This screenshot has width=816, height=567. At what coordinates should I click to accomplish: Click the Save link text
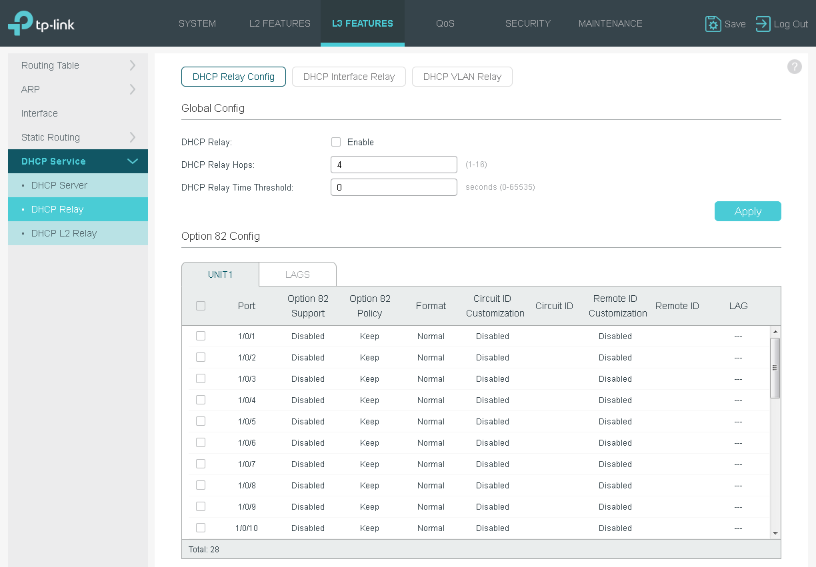[735, 24]
